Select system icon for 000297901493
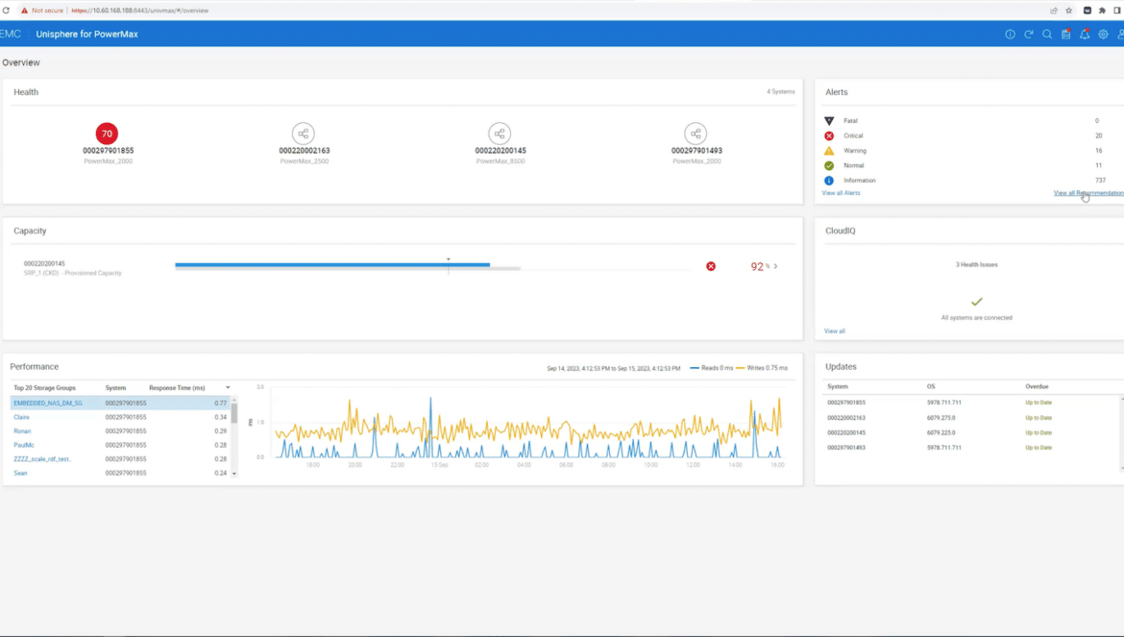Image resolution: width=1124 pixels, height=637 pixels. click(x=696, y=134)
